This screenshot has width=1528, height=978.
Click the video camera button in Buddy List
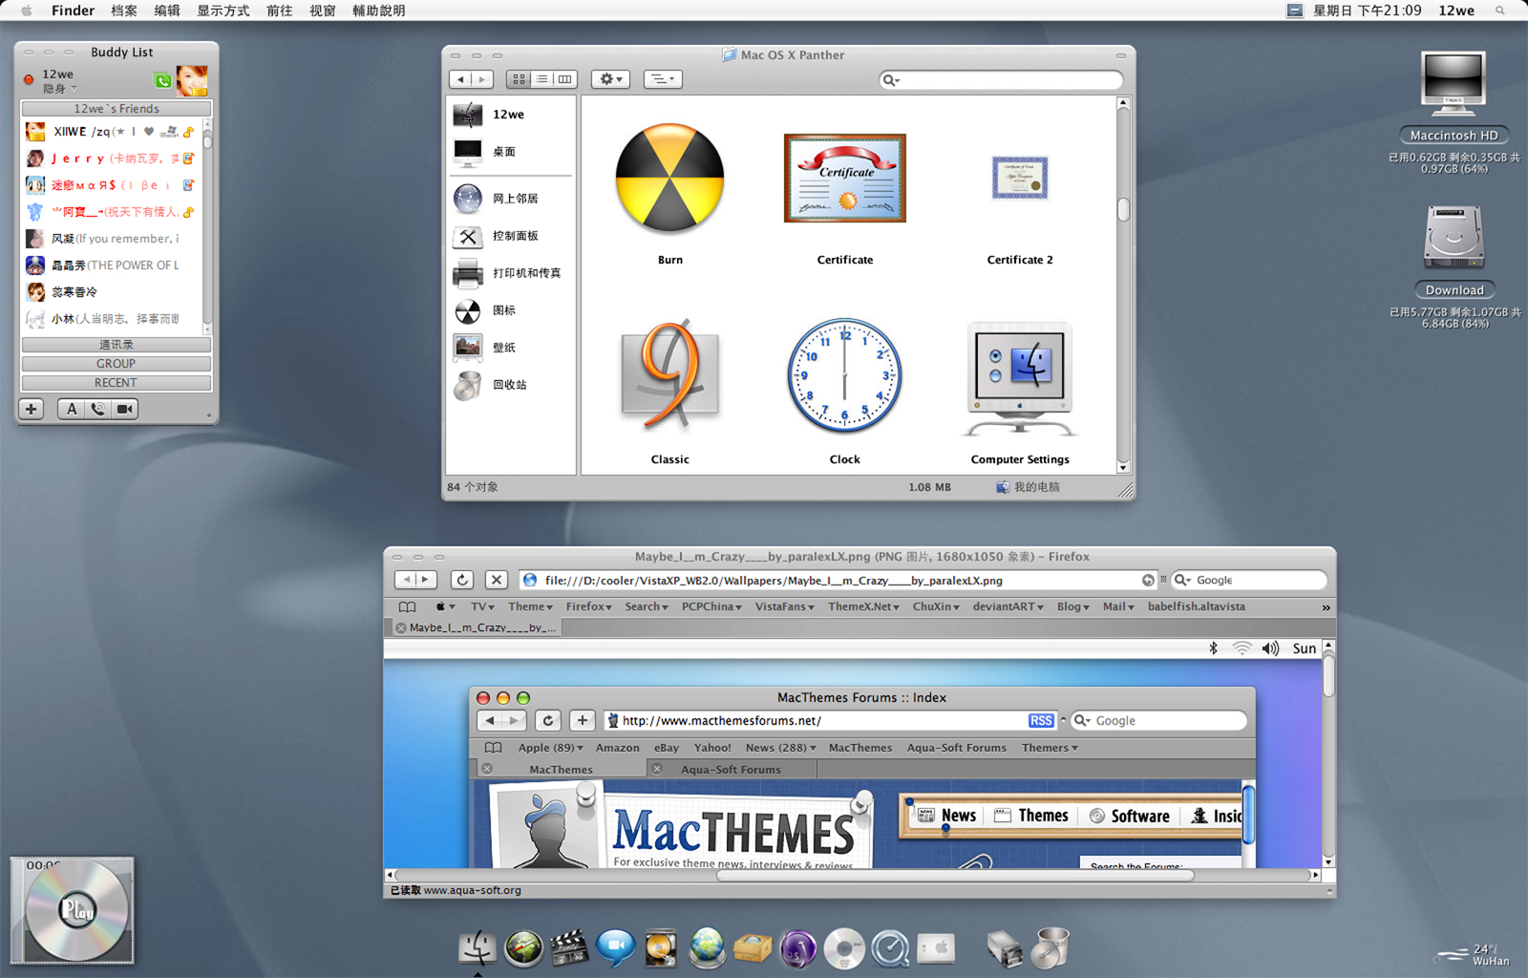(x=125, y=409)
